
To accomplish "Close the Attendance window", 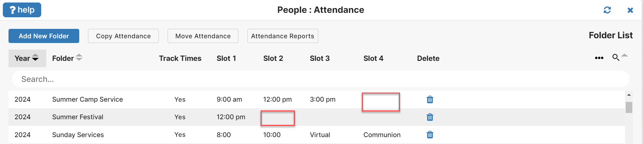I will [x=630, y=10].
